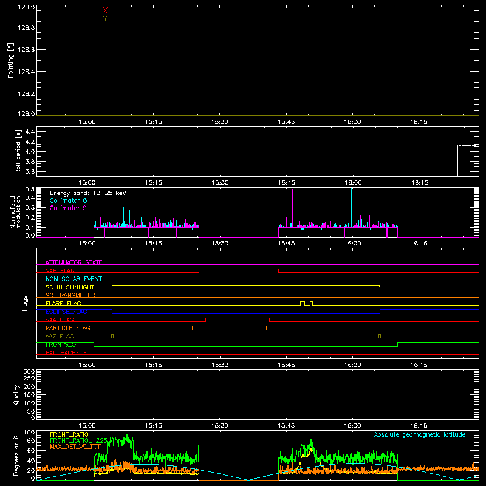Viewport: 486px width, 486px height.
Task: Click the FLARE_FLAG label
Action: [63, 303]
